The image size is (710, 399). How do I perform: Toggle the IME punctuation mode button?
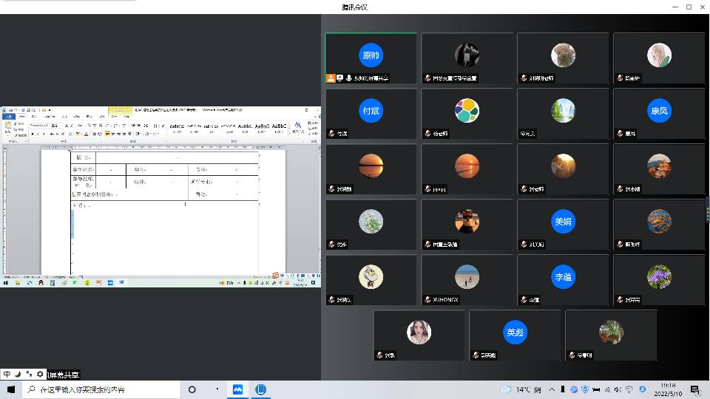click(x=28, y=375)
